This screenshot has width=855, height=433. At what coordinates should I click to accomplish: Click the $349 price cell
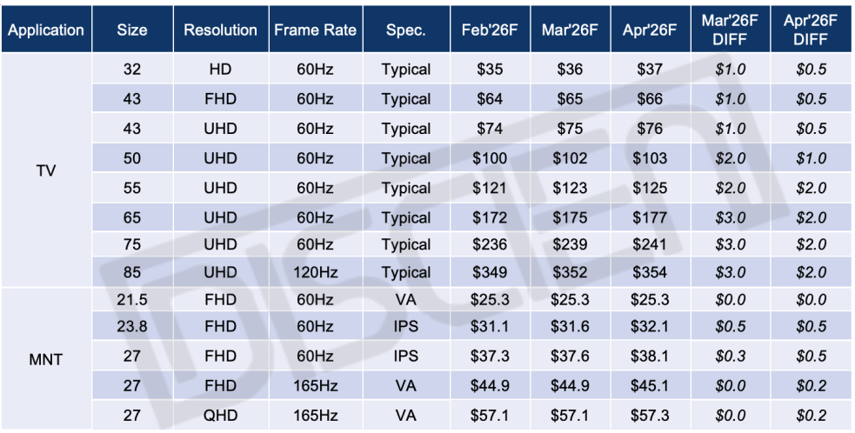click(x=489, y=273)
